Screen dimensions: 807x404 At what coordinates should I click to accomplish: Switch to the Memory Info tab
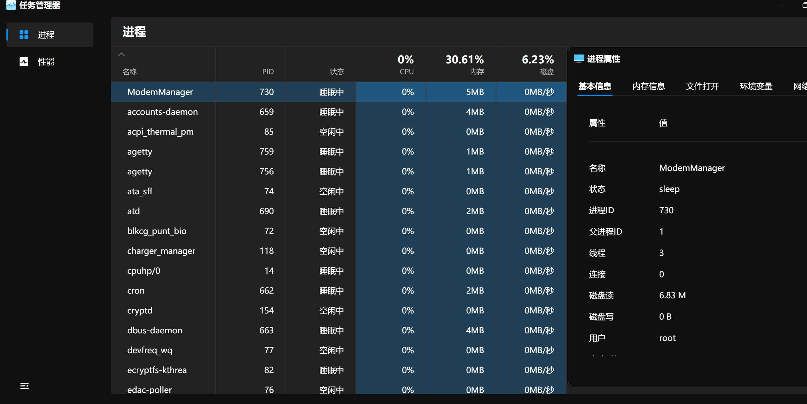[648, 86]
